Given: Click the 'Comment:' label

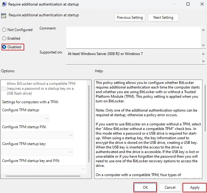Looking at the screenshot, I should tap(48, 28).
